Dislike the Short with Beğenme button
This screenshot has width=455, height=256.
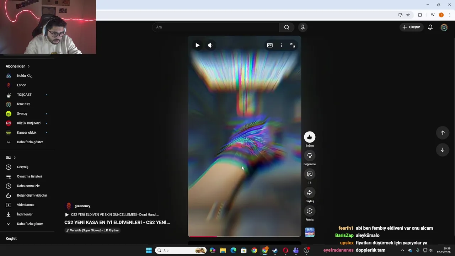[x=310, y=155]
